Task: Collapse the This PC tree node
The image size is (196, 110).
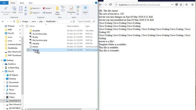Action: click(x=3, y=71)
